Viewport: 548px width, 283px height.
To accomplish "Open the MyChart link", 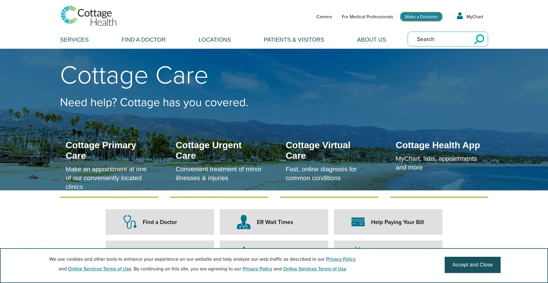I will 475,17.
